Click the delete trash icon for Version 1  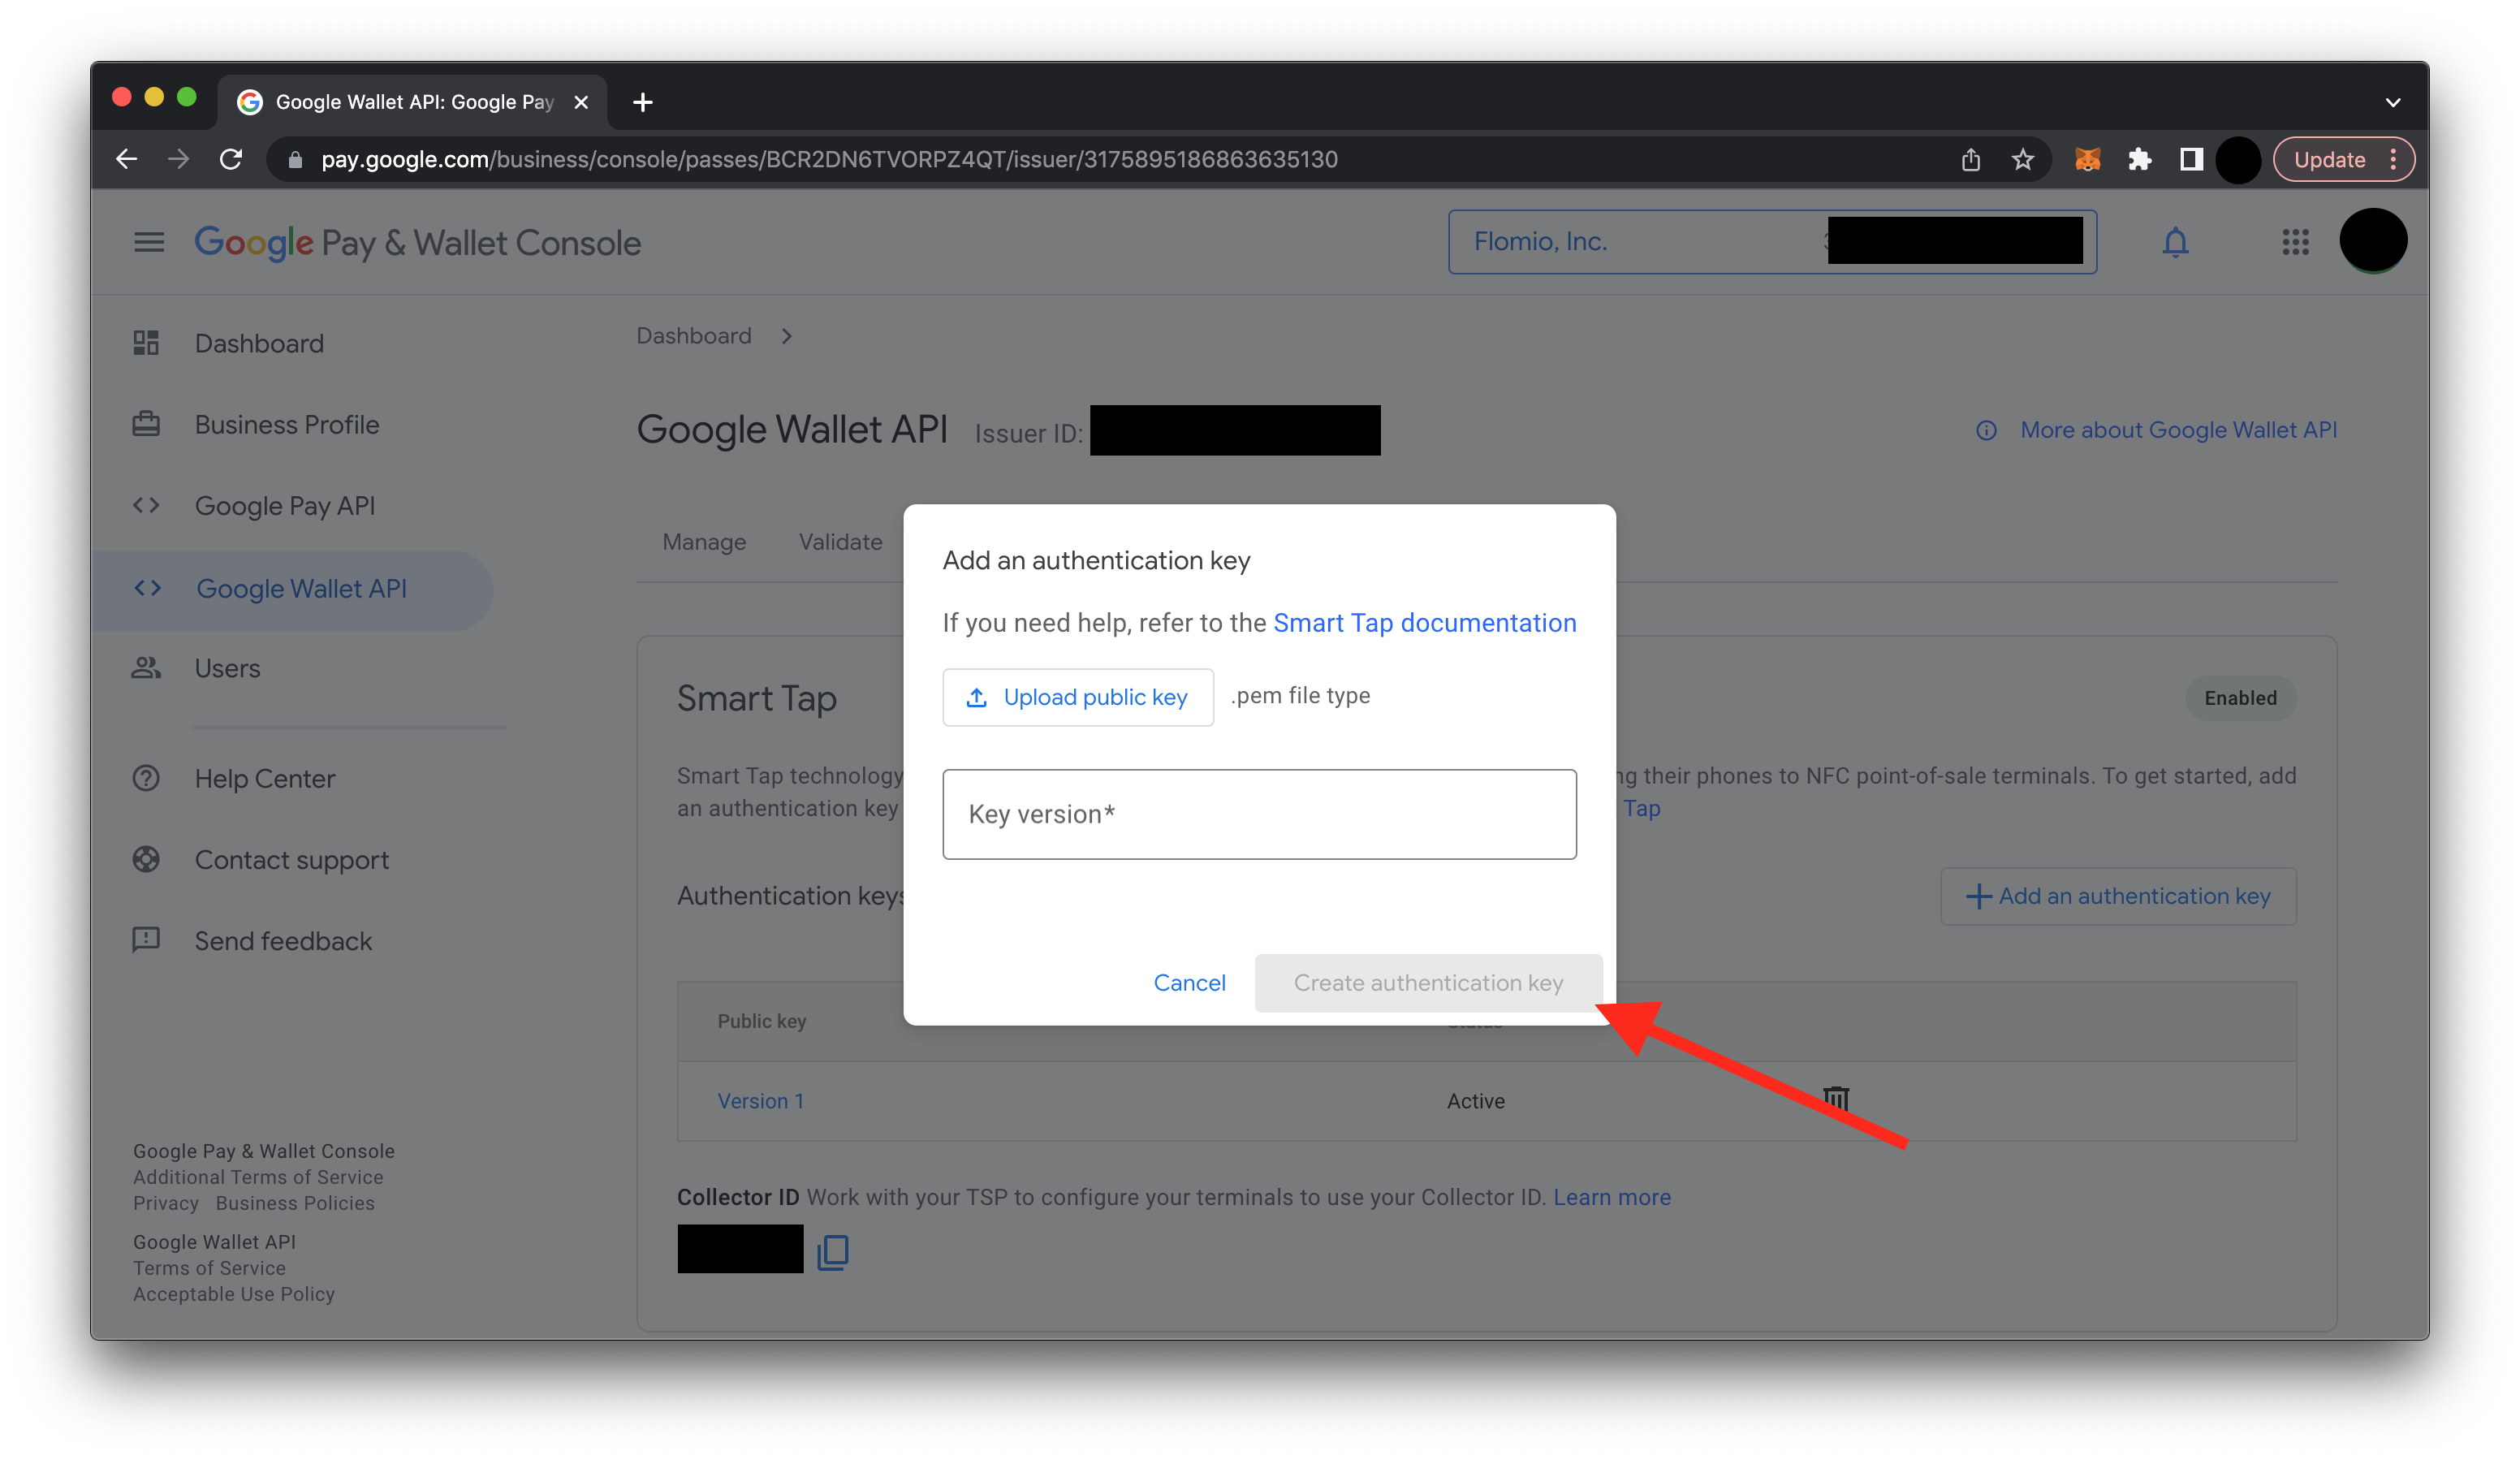(x=1836, y=1099)
